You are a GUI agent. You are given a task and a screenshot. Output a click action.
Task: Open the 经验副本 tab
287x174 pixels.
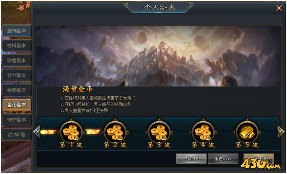click(17, 90)
